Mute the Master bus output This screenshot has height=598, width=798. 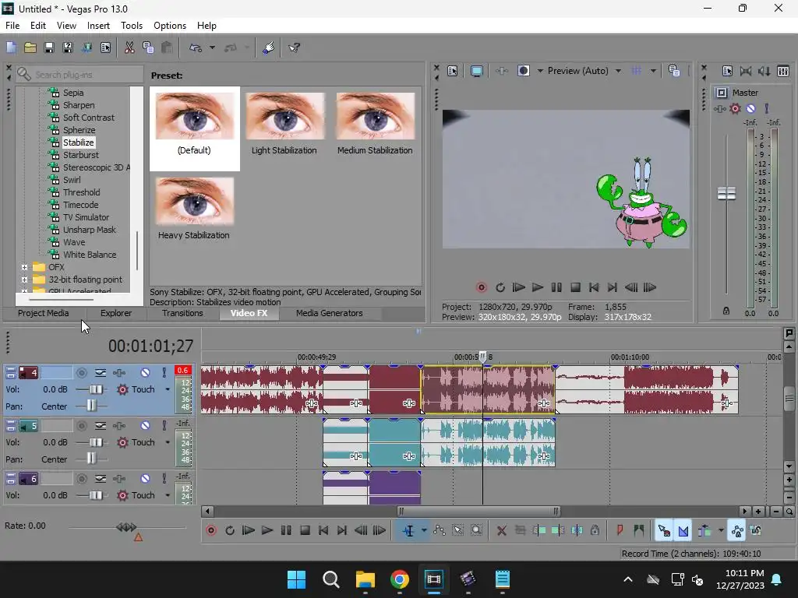pos(750,108)
